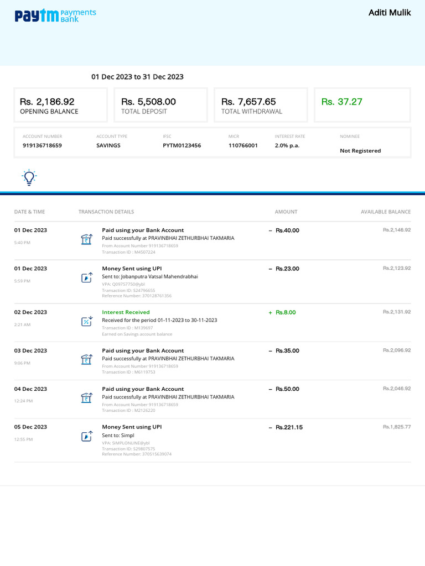Click date 05 Dec 2023
This screenshot has height=566, width=425.
click(31, 427)
